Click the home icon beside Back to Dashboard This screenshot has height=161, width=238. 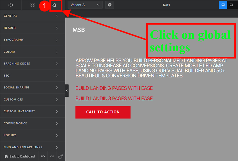[6, 156]
